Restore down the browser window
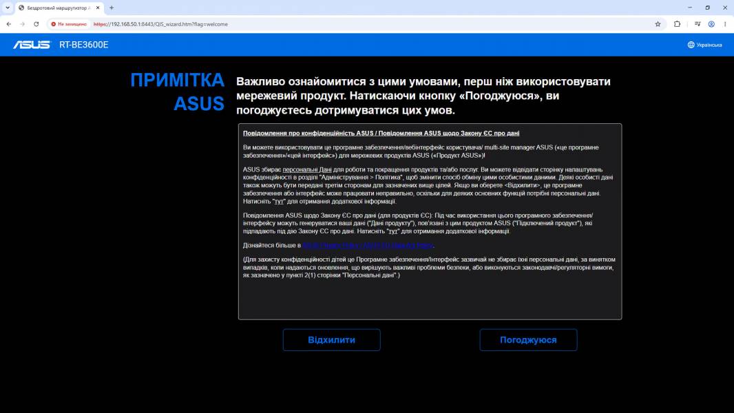734x413 pixels. [708, 8]
